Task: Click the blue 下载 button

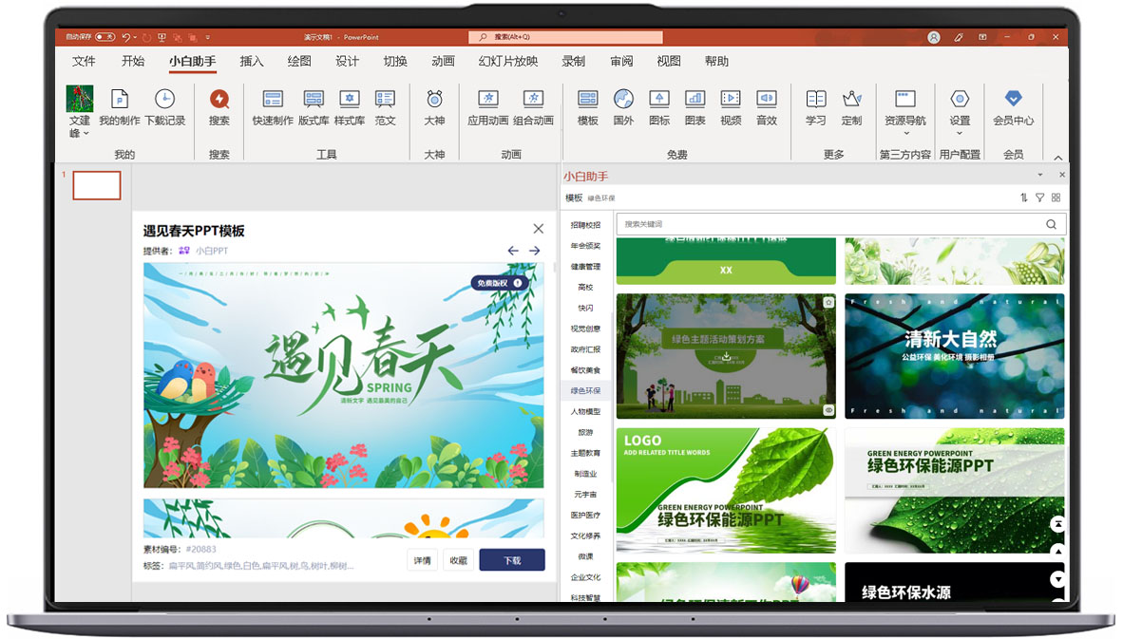Action: (x=512, y=560)
